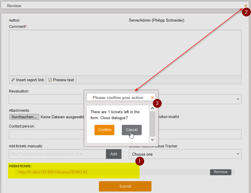Close the 'Please confirm your action' popup
251x193 pixels.
click(x=152, y=98)
